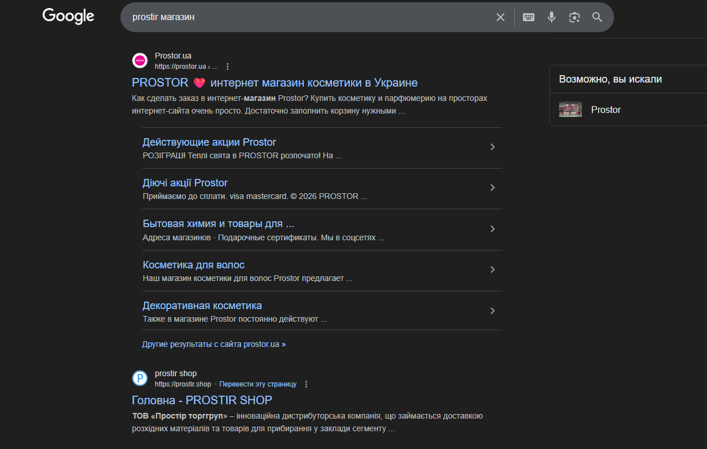The image size is (707, 449).
Task: Clear the search query with X
Action: tap(501, 17)
